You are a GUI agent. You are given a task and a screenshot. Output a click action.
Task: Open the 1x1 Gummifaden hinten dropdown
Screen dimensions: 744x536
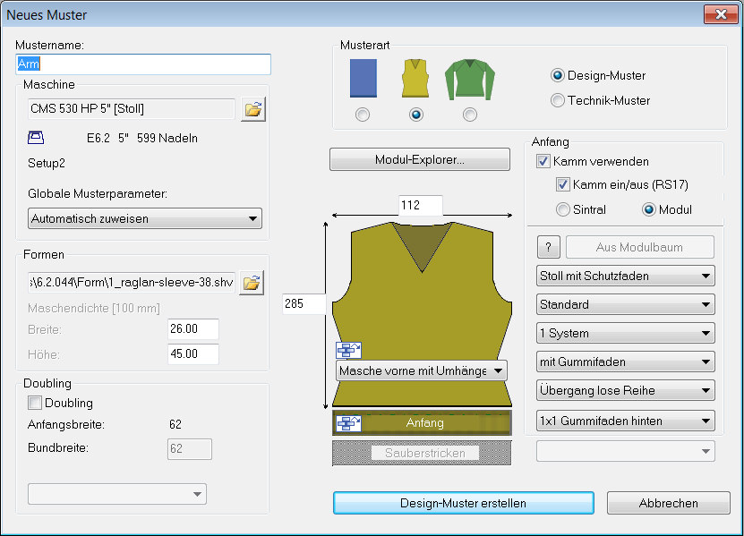pyautogui.click(x=625, y=420)
